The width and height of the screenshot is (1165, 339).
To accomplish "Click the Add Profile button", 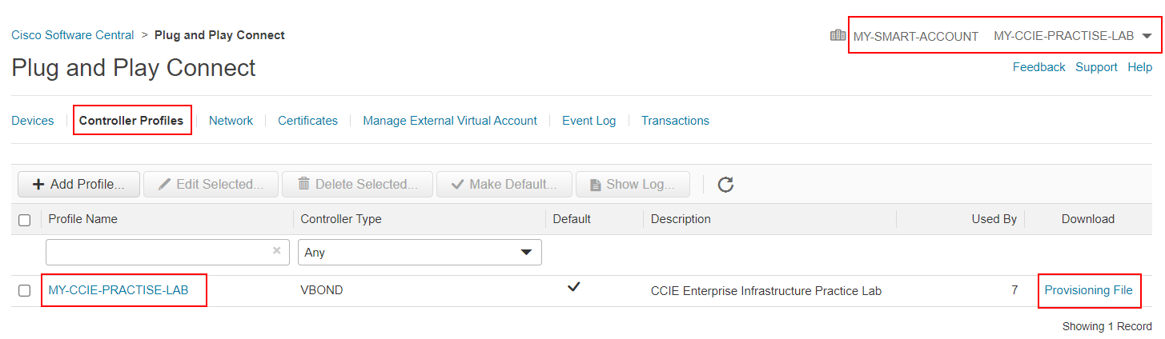I will [x=78, y=185].
